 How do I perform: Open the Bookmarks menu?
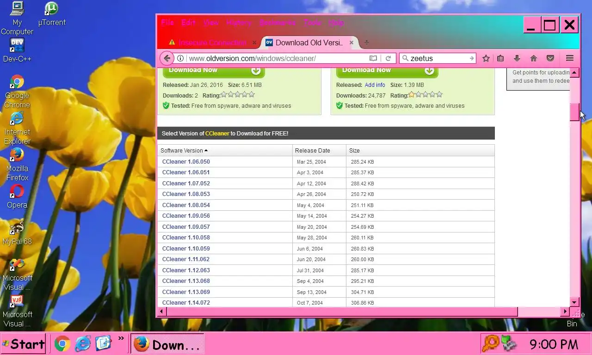point(277,23)
